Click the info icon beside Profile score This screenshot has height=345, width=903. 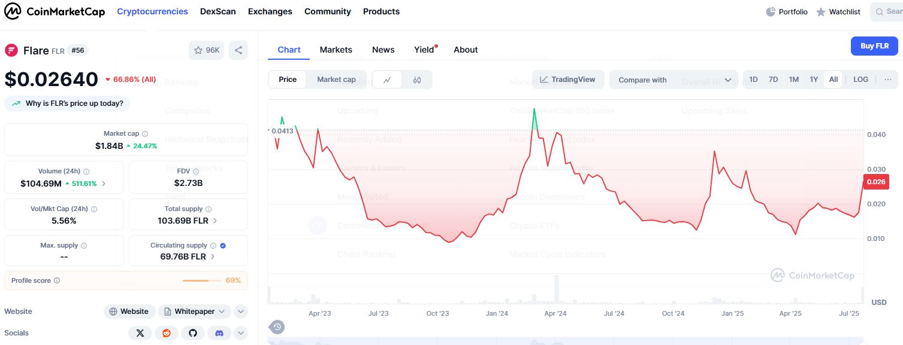pyautogui.click(x=57, y=280)
